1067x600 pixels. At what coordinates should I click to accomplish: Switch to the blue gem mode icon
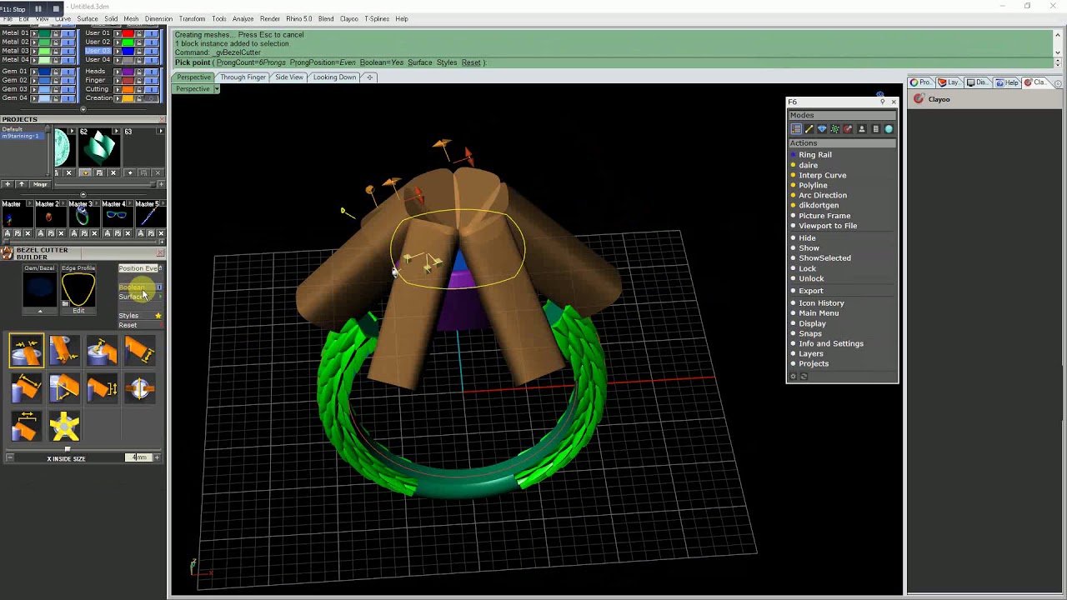[822, 129]
